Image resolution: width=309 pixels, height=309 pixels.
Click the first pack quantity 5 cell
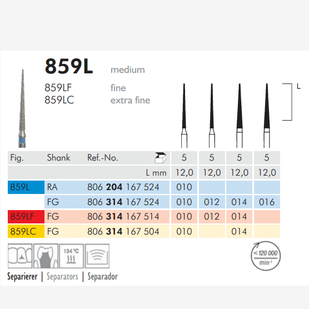pos(184,158)
